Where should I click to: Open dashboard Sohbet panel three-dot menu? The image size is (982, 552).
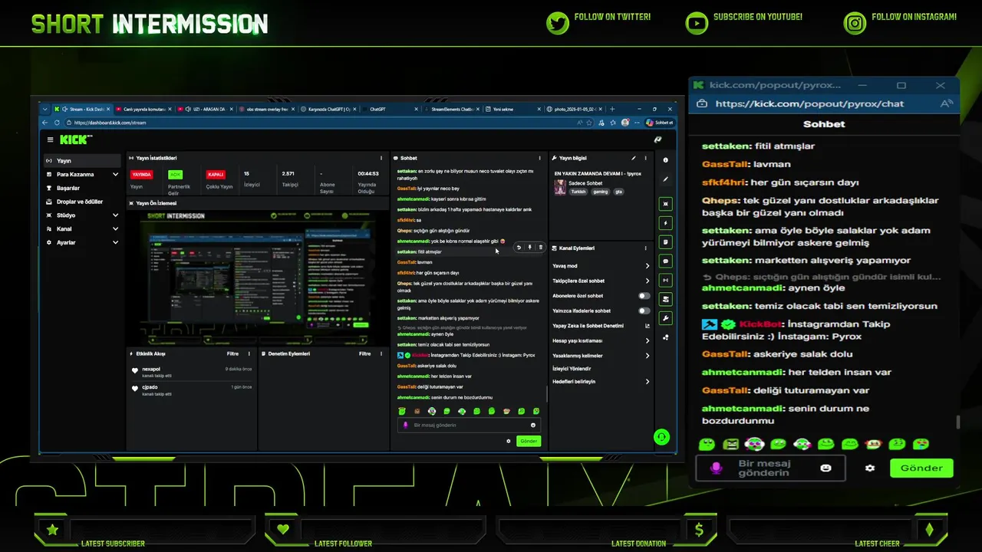(539, 158)
